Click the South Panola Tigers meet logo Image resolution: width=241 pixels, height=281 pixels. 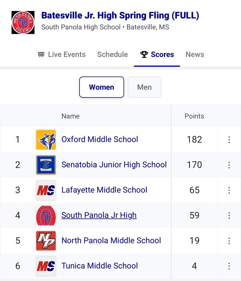coord(23,23)
